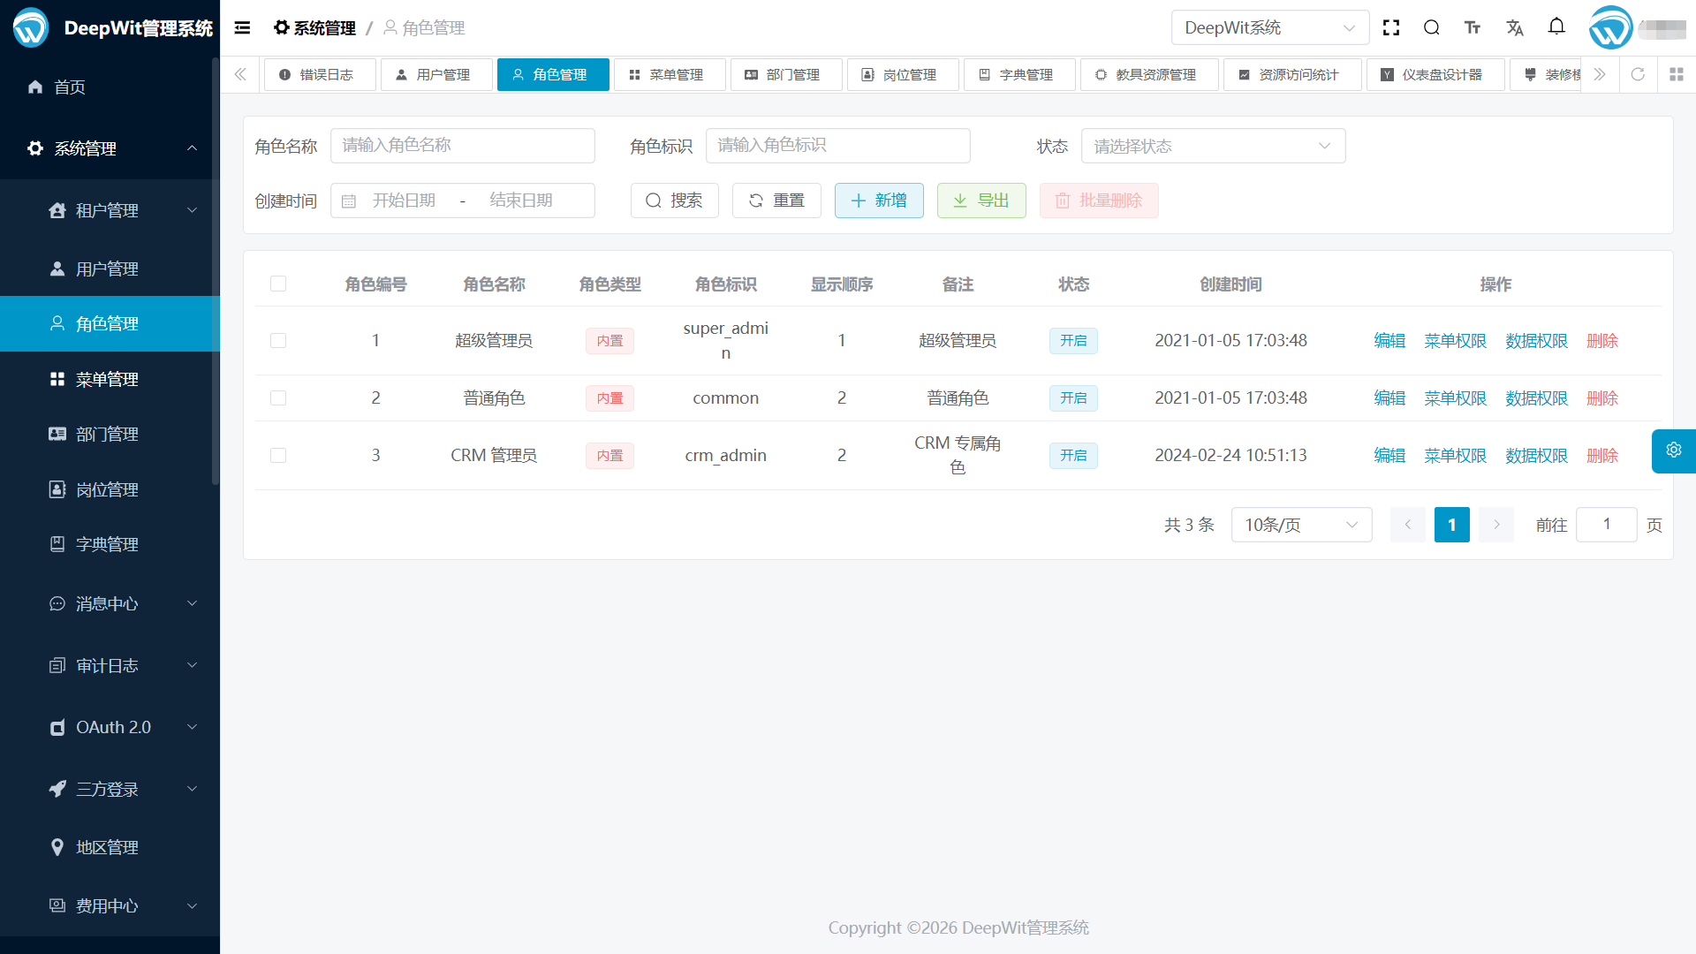Screen dimensions: 1696x954
Task: Open global search with the magnifier icon
Action: point(1432,27)
